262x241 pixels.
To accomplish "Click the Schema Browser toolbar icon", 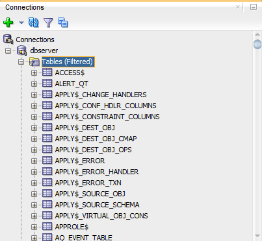I will (63, 23).
